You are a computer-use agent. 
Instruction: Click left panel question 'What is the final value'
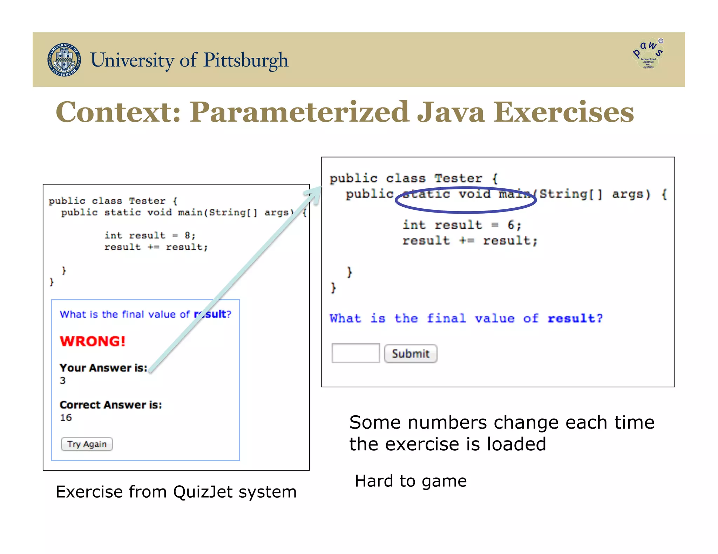[x=145, y=314]
